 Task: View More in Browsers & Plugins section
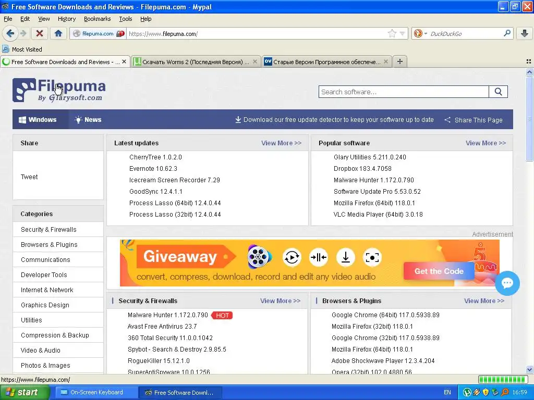click(x=484, y=301)
